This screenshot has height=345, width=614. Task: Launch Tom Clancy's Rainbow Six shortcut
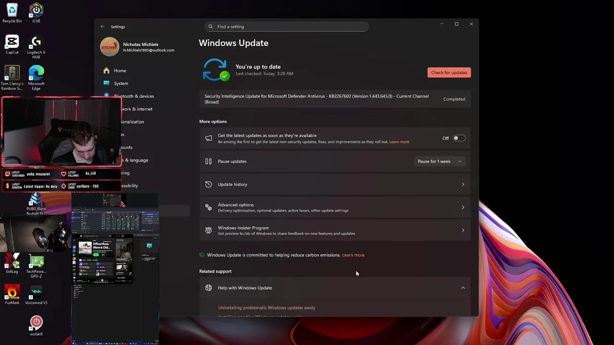coord(12,78)
